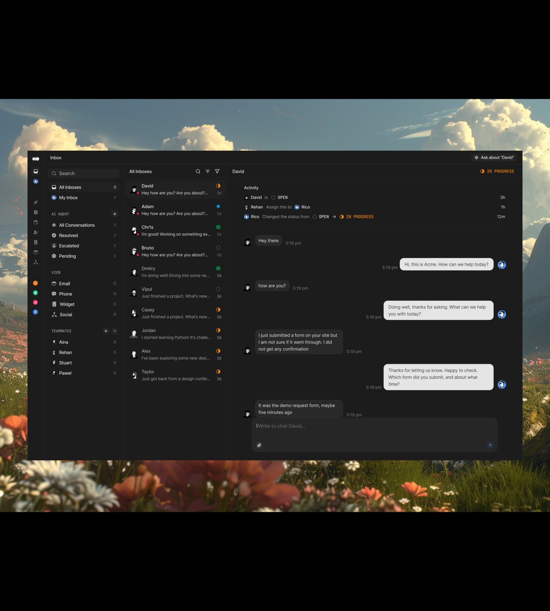Click the paperclip attach icon in the chat box

pos(259,445)
